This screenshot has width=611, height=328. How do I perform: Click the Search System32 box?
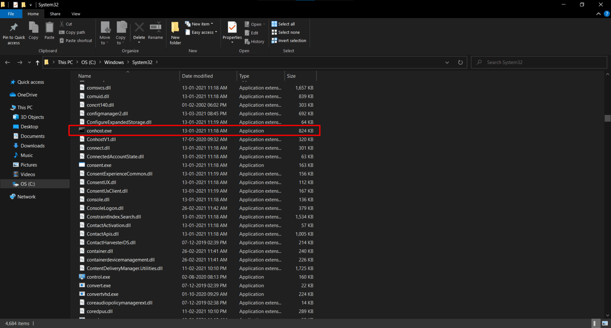(539, 62)
